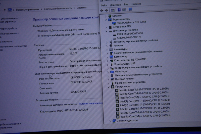Open the Справка menu
Image resolution: width=201 pixels, height=134 pixels.
[x=136, y=4]
